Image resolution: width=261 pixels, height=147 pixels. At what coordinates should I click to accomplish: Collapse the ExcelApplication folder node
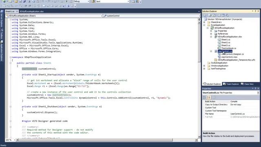pos(204,25)
